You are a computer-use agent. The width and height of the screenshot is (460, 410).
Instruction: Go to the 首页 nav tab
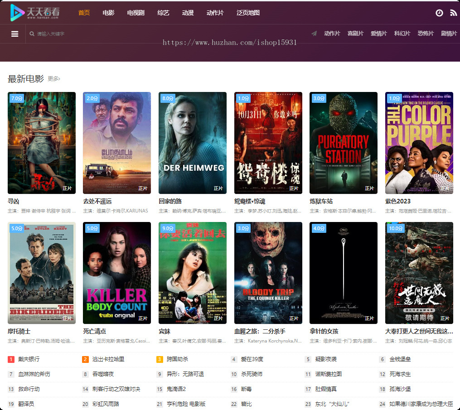pos(84,13)
